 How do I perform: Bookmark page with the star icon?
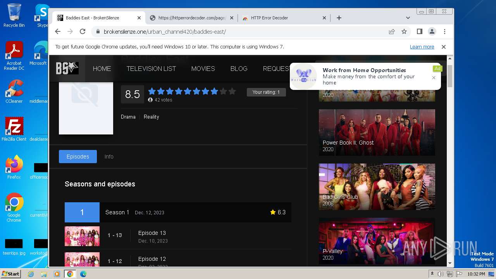pyautogui.click(x=404, y=31)
